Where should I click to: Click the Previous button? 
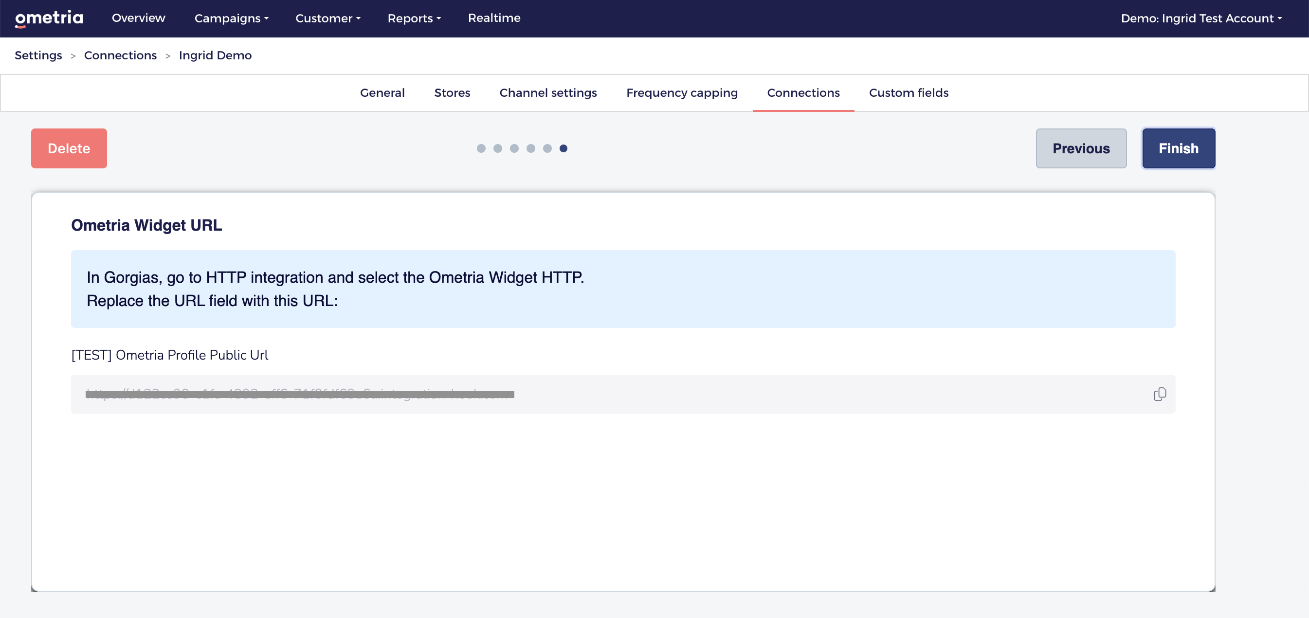point(1081,148)
